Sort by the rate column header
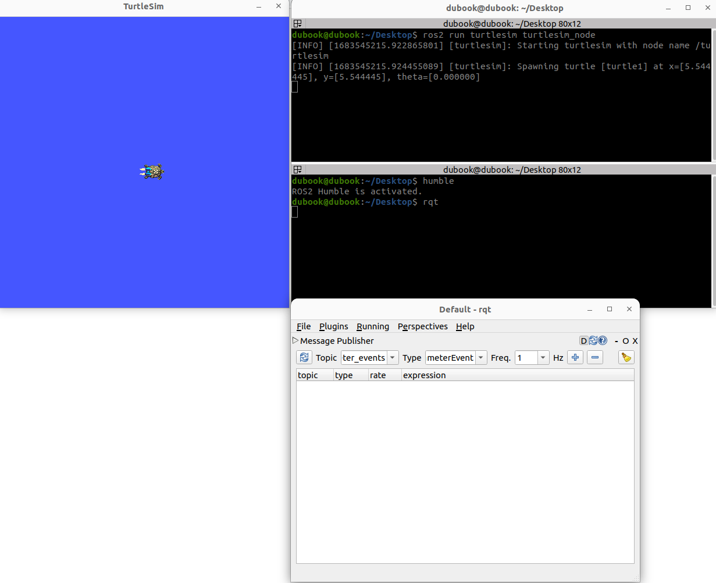This screenshot has width=716, height=583. [x=385, y=375]
